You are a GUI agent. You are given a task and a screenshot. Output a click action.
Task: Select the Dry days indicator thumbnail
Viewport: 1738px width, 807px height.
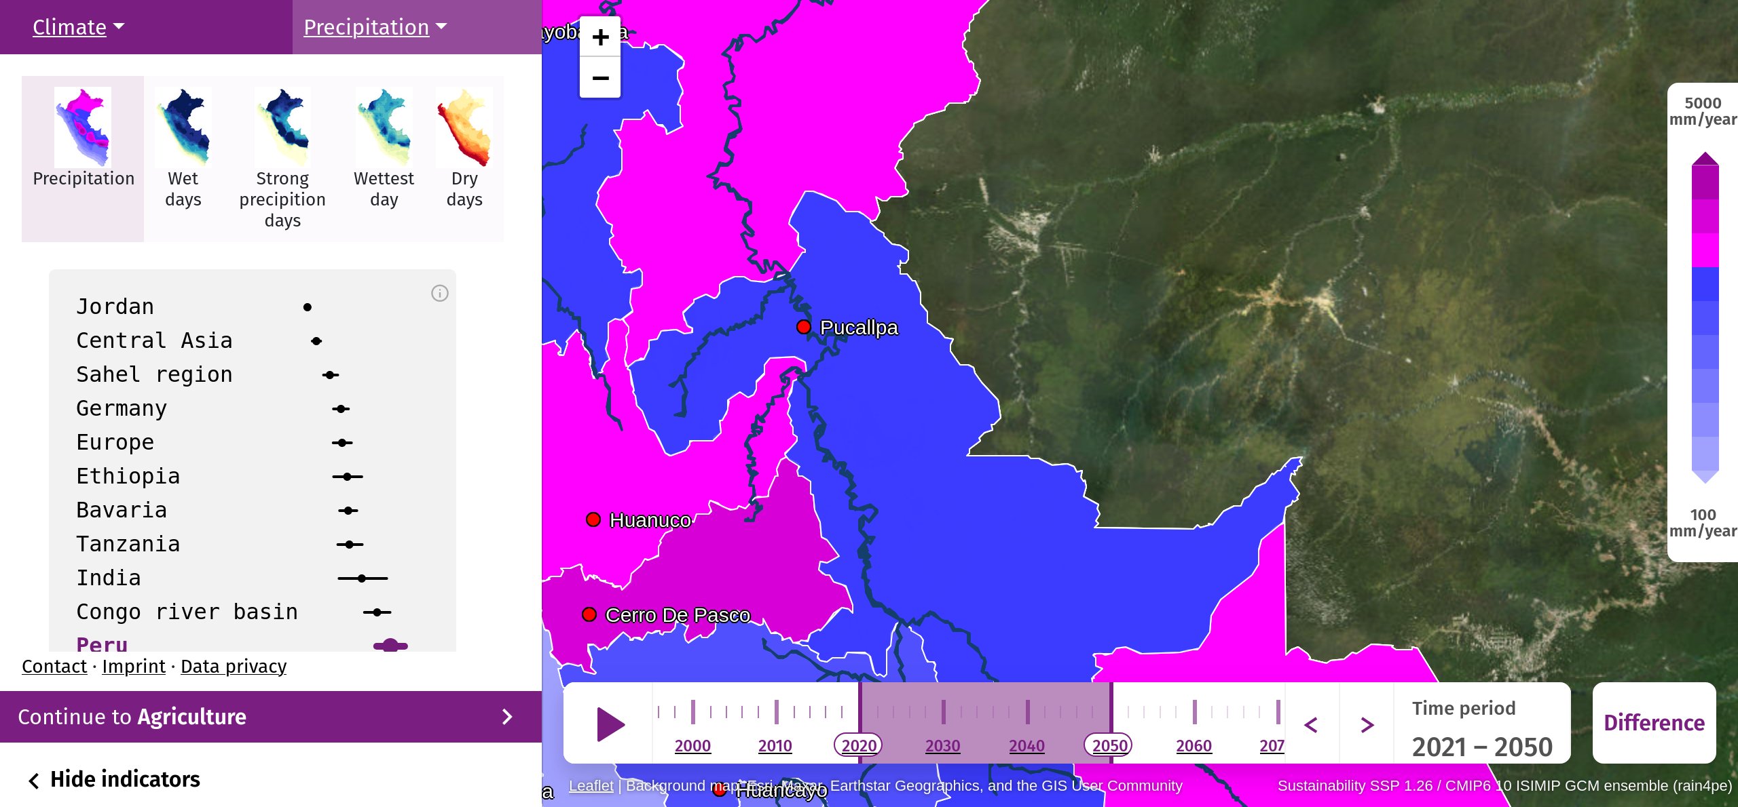pyautogui.click(x=464, y=159)
